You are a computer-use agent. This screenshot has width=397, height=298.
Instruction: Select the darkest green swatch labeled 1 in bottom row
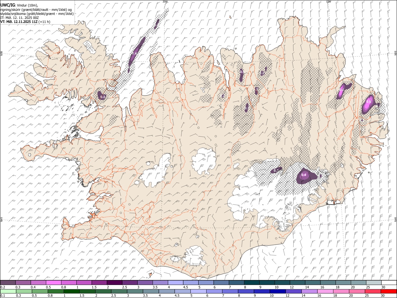click(x=71, y=291)
